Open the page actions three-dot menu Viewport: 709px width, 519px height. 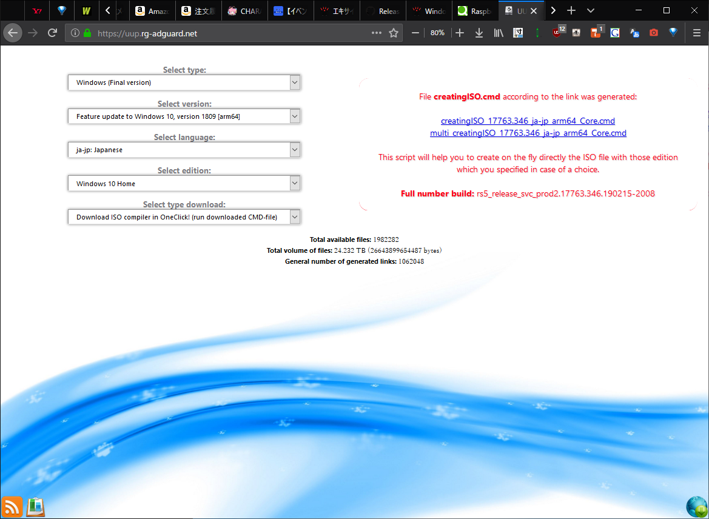pyautogui.click(x=376, y=33)
